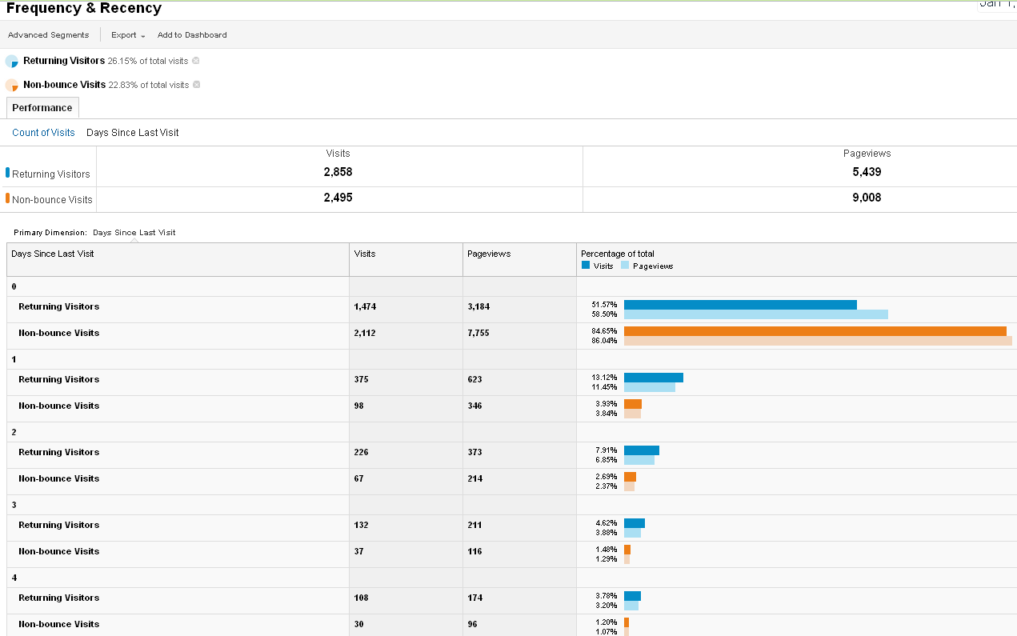The height and width of the screenshot is (636, 1017).
Task: Click the Pageviews column header
Action: (489, 254)
